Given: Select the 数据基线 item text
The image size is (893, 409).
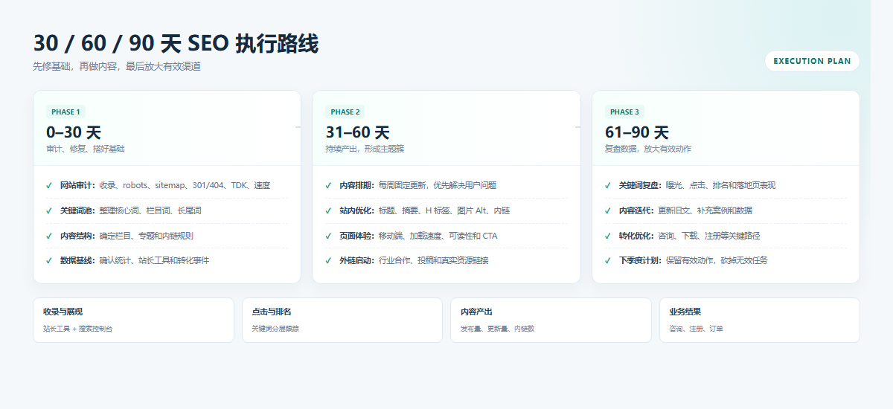Looking at the screenshot, I should [x=135, y=261].
